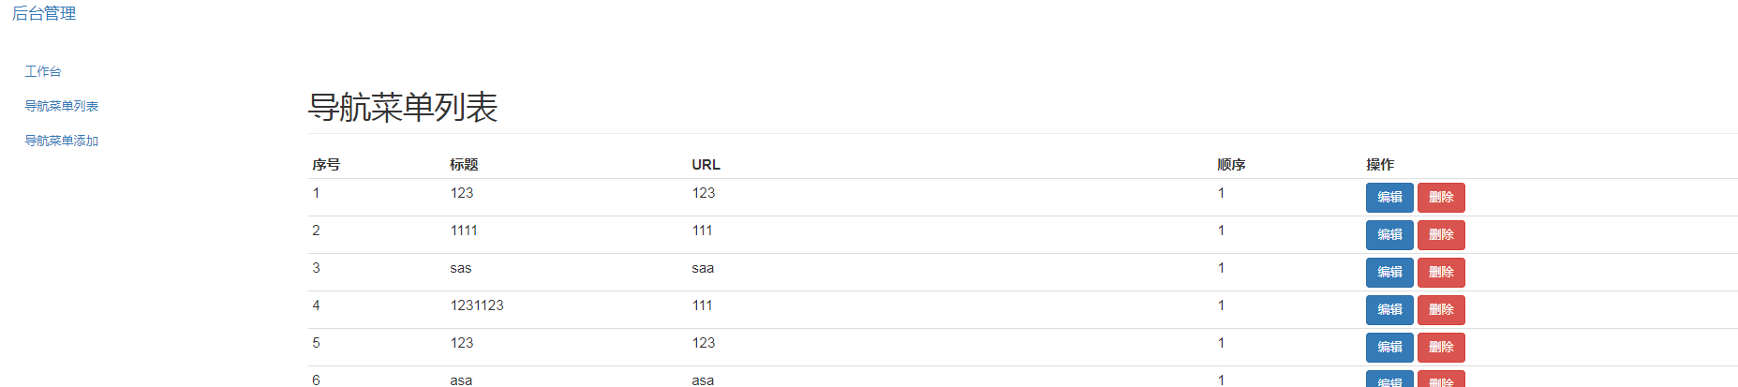Screen dimensions: 1738x387
Task: Click the URL column header
Action: (x=706, y=165)
